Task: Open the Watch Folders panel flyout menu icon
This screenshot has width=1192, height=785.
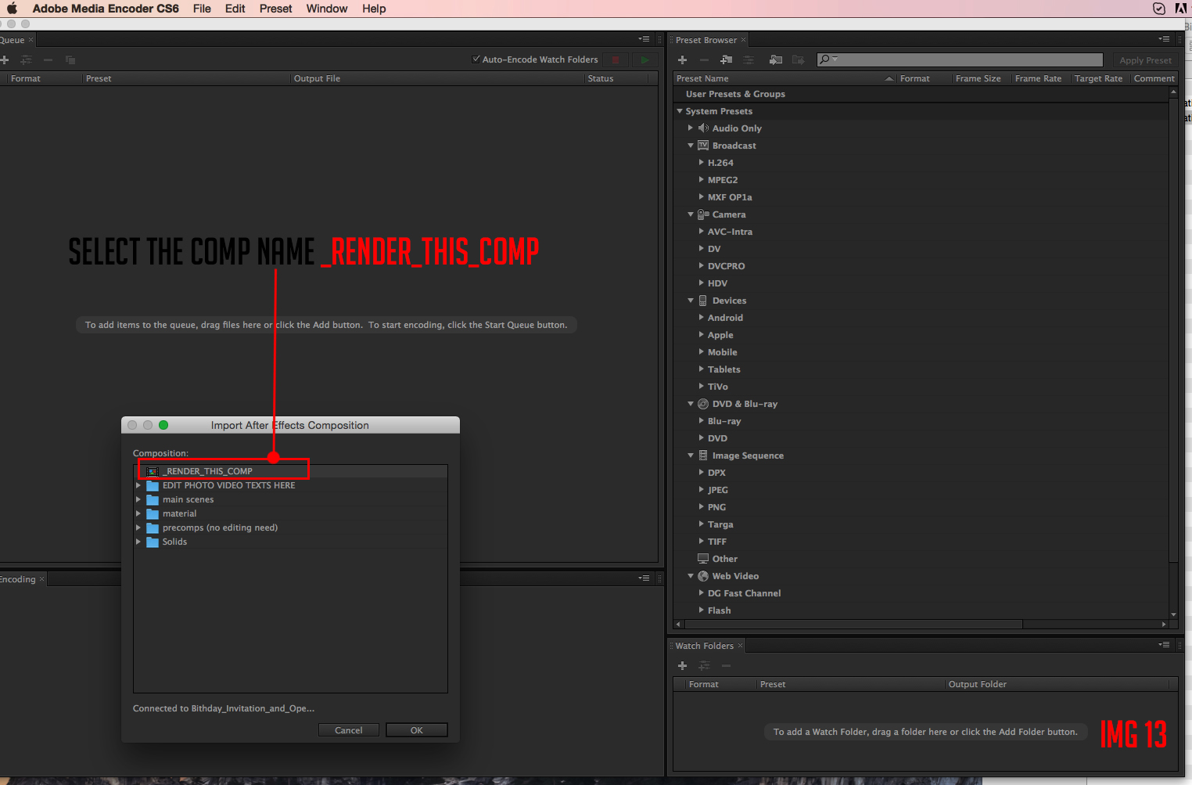Action: (1164, 645)
